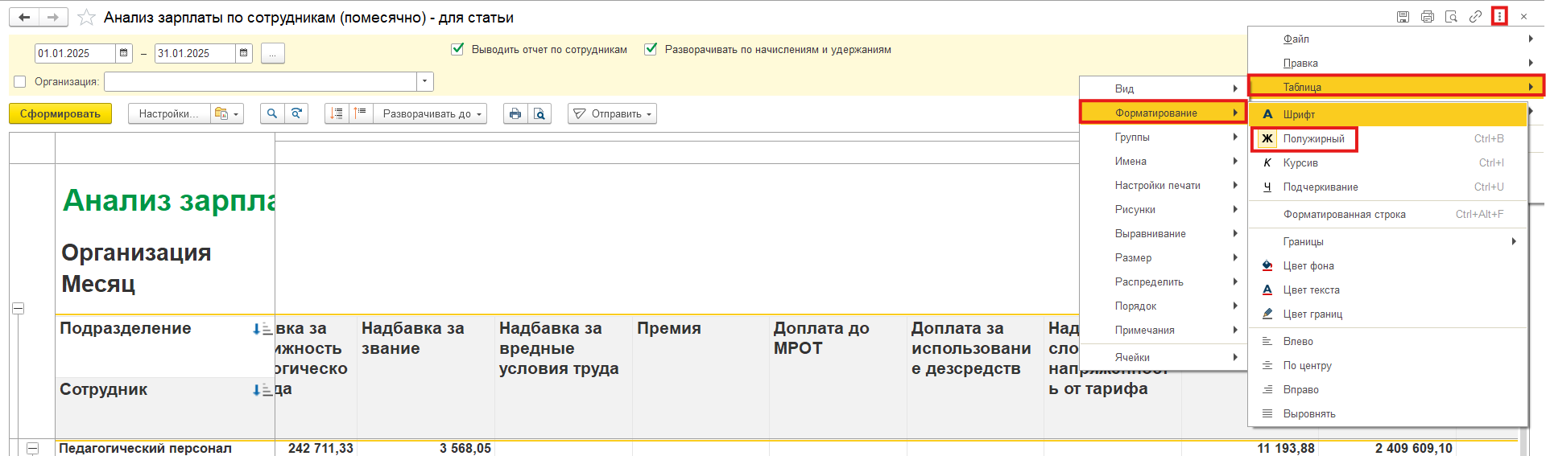Align text По центру
The height and width of the screenshot is (456, 1546).
(1388, 365)
